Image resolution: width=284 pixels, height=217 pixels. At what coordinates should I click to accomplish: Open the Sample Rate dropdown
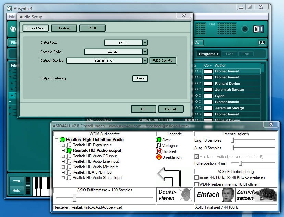coord(145,52)
